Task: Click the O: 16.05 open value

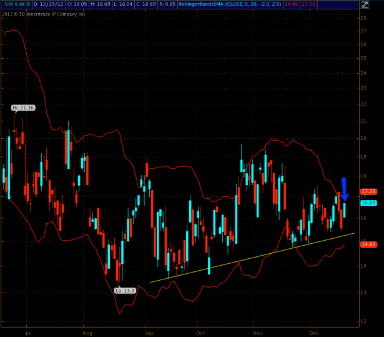Action: pyautogui.click(x=77, y=4)
